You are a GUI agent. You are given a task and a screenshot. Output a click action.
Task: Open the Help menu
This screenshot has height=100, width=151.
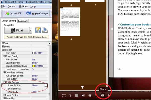pos(33,6)
